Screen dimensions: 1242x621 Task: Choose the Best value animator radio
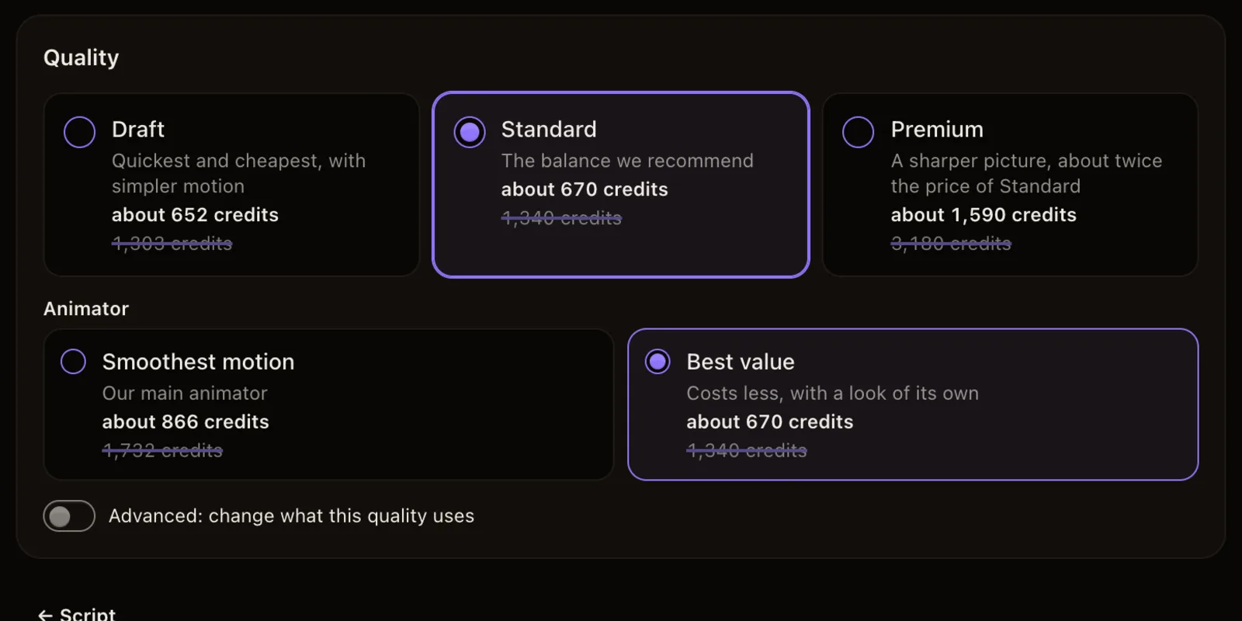pyautogui.click(x=657, y=362)
